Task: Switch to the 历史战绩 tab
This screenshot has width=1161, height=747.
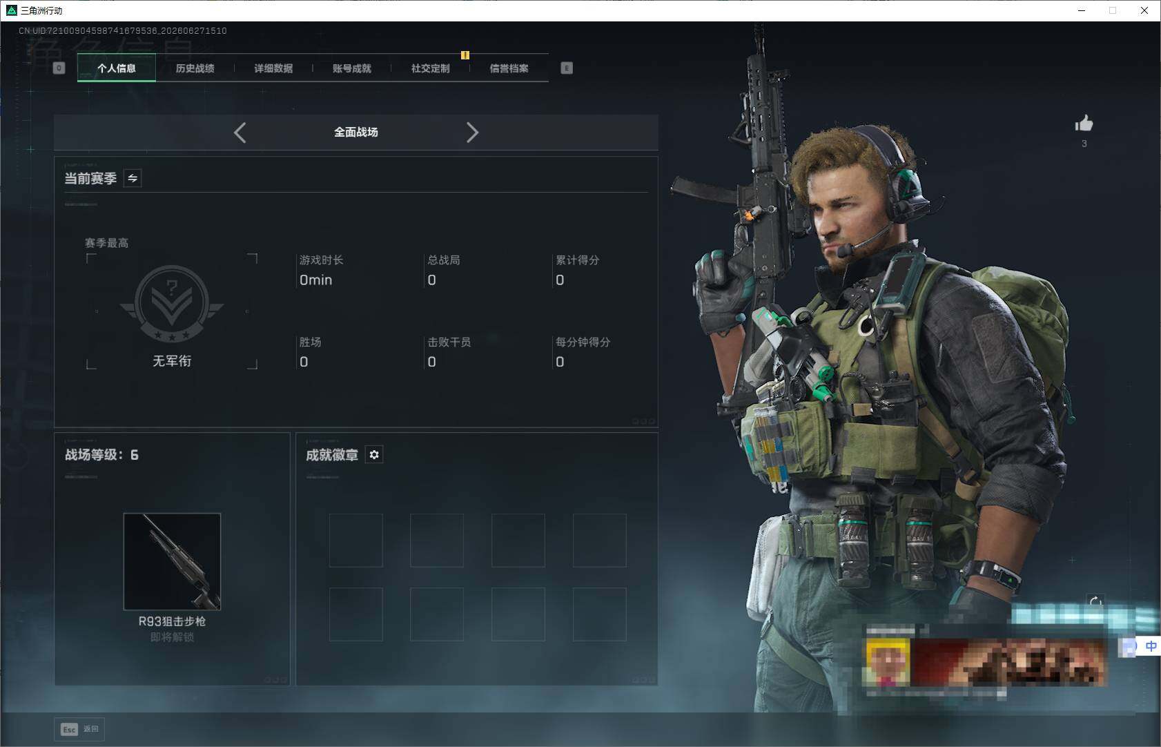Action: click(195, 68)
